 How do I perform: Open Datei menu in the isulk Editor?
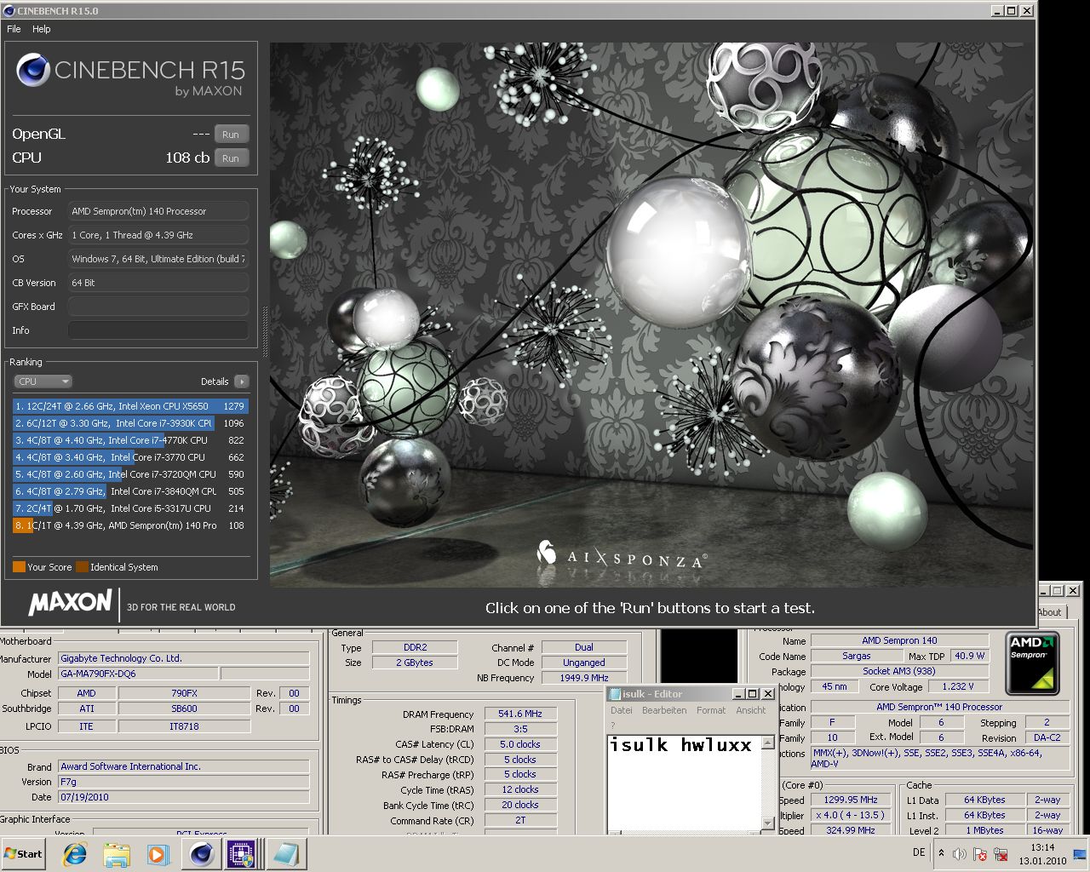click(x=622, y=710)
